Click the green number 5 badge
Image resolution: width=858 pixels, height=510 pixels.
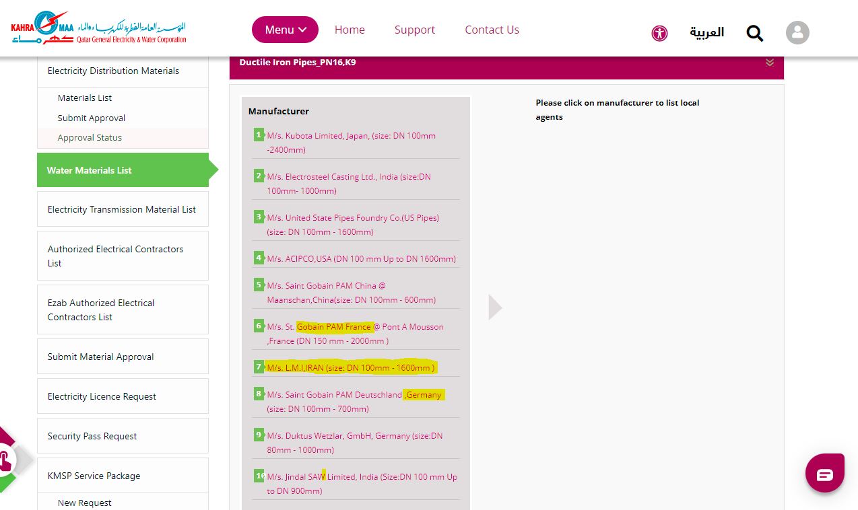coord(259,285)
